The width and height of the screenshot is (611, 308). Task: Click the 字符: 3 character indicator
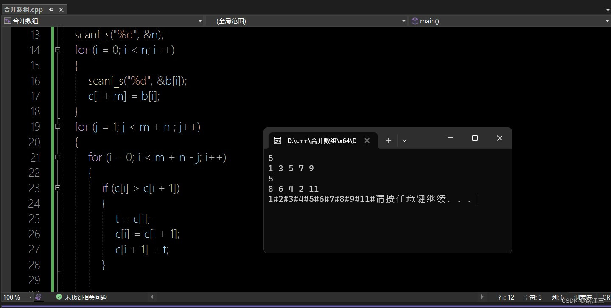[533, 297]
